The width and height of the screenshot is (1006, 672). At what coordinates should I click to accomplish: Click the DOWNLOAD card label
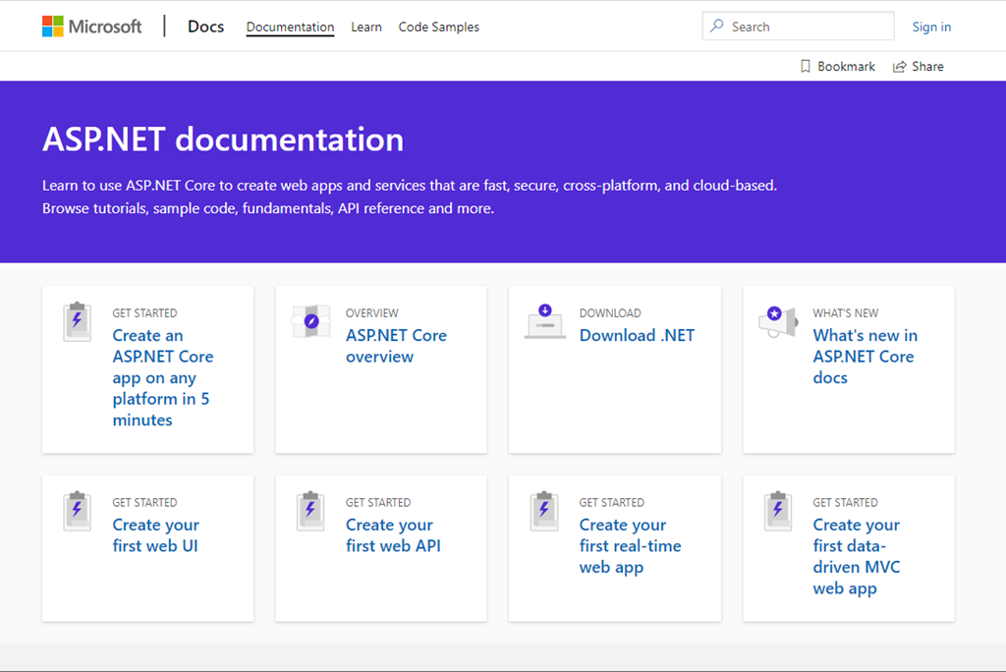[610, 313]
